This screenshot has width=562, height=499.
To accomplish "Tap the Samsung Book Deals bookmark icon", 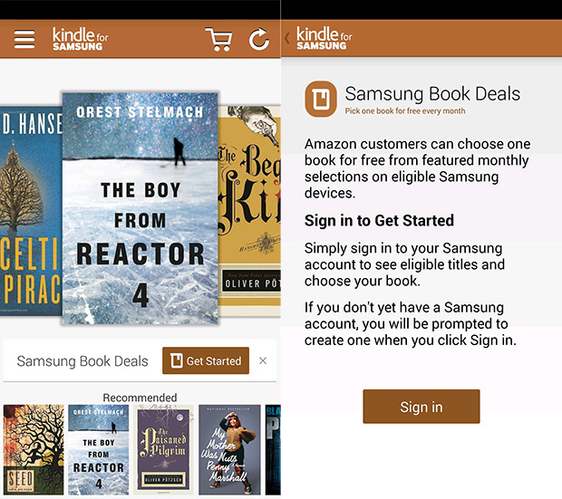I will pos(321,99).
